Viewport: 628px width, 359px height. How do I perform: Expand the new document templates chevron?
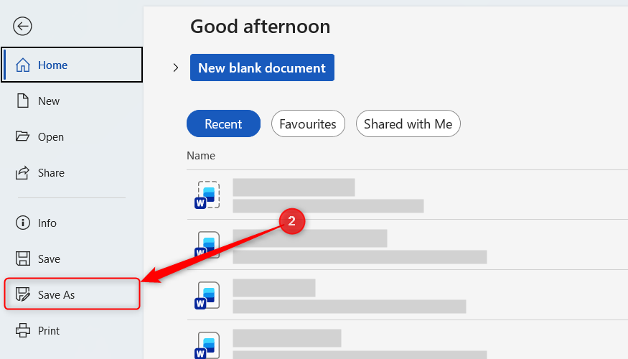[175, 67]
